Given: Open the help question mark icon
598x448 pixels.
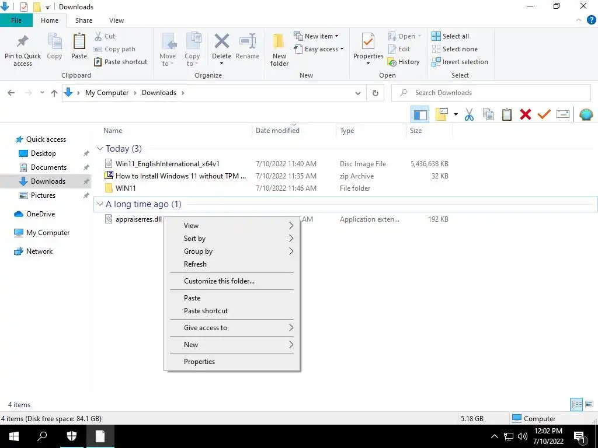Looking at the screenshot, I should (x=591, y=20).
